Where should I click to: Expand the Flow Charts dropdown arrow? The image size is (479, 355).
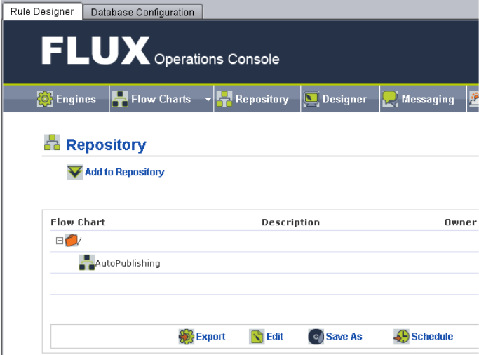pyautogui.click(x=208, y=100)
